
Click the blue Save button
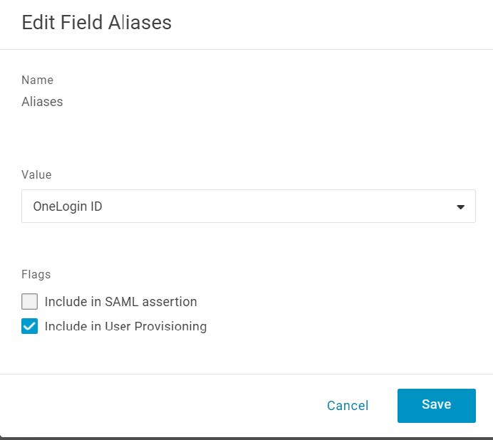(437, 405)
